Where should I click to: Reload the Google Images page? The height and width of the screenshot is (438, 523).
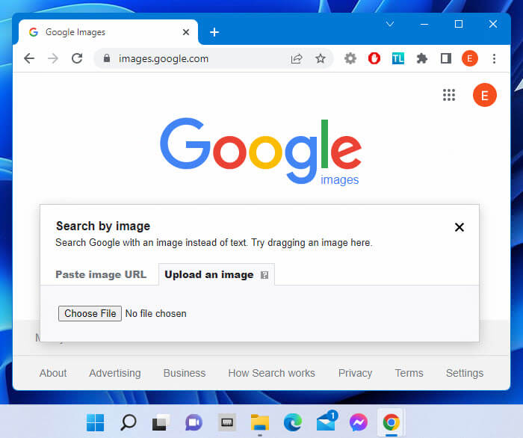[77, 58]
